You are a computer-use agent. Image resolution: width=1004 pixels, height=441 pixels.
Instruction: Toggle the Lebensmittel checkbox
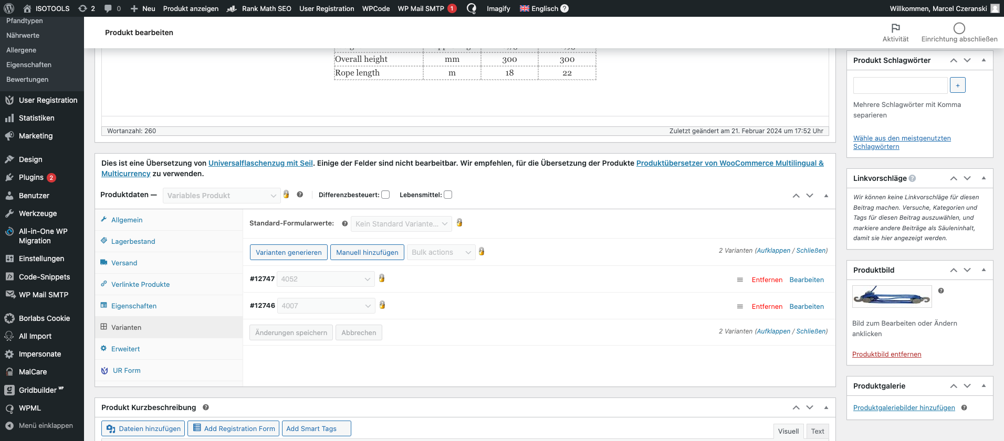[x=448, y=195]
